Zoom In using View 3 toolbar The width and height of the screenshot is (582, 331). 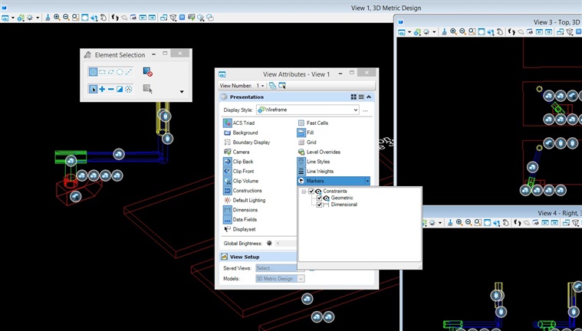[x=453, y=32]
